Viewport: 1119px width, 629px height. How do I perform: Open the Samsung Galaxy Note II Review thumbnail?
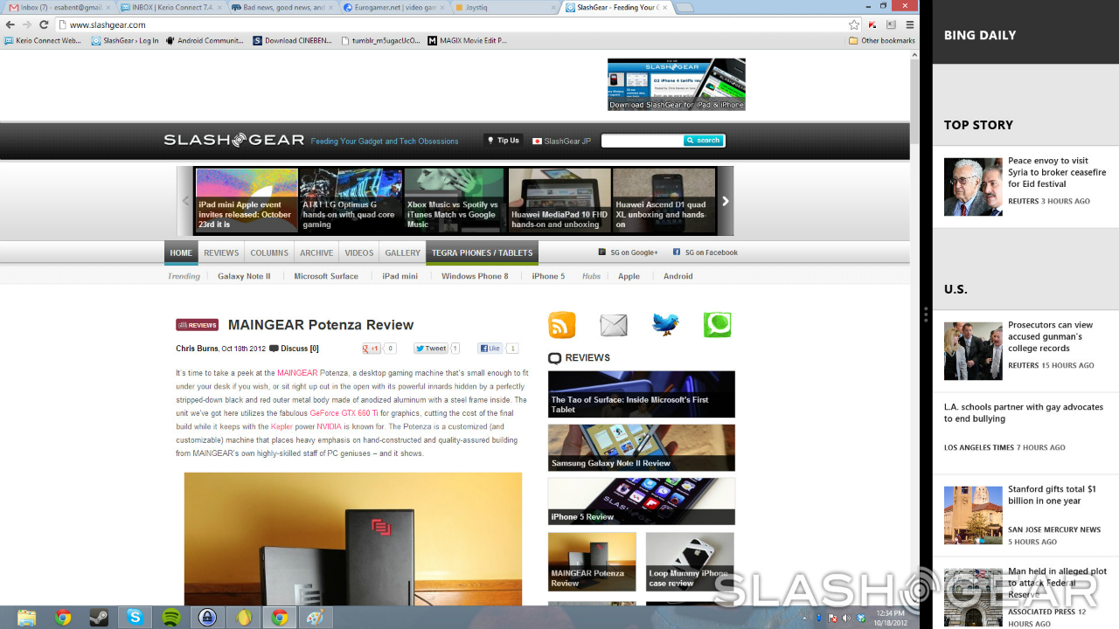(641, 447)
